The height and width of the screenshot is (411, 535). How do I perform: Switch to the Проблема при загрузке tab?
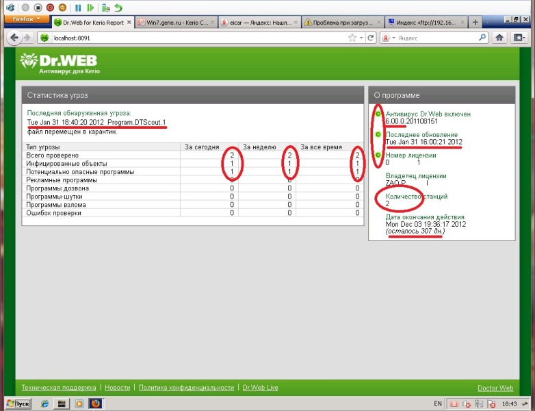343,23
